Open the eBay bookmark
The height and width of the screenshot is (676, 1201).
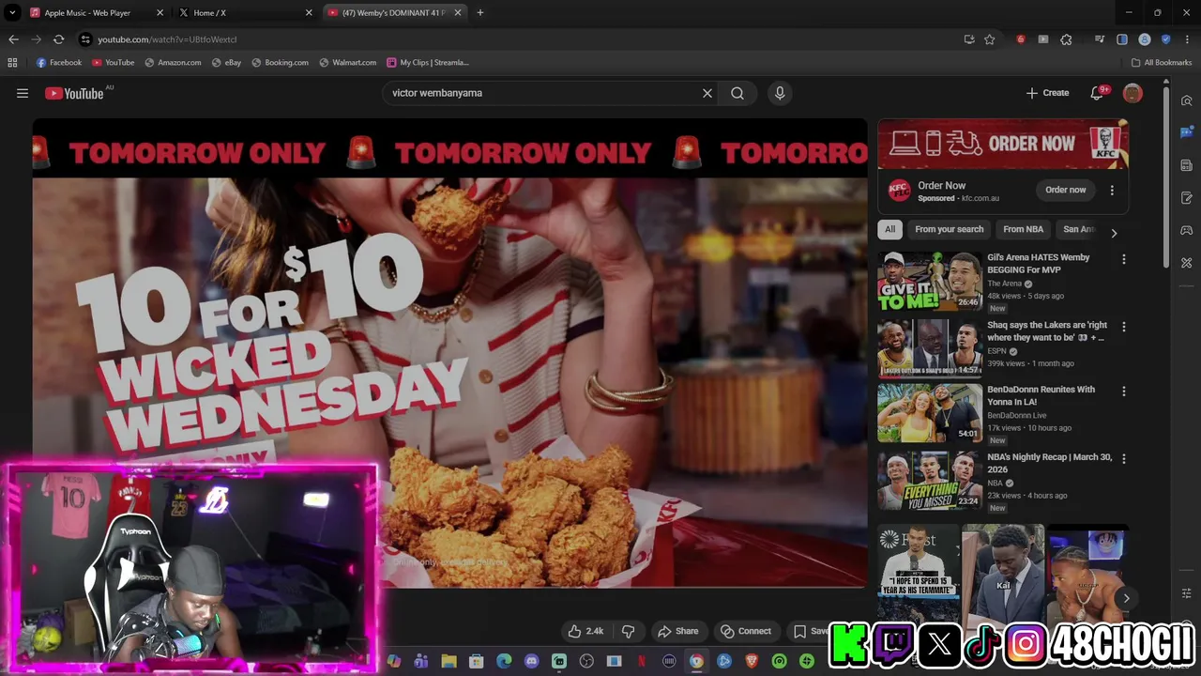point(226,62)
